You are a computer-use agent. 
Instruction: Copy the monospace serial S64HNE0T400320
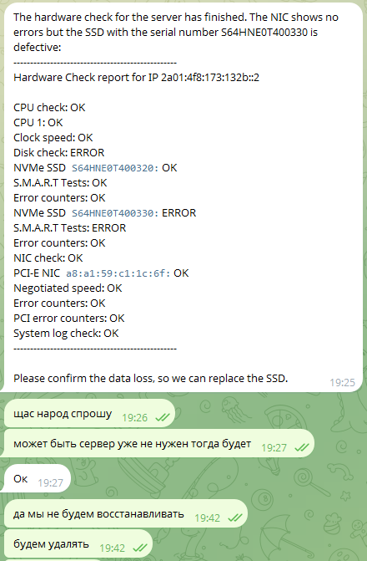pyautogui.click(x=115, y=168)
